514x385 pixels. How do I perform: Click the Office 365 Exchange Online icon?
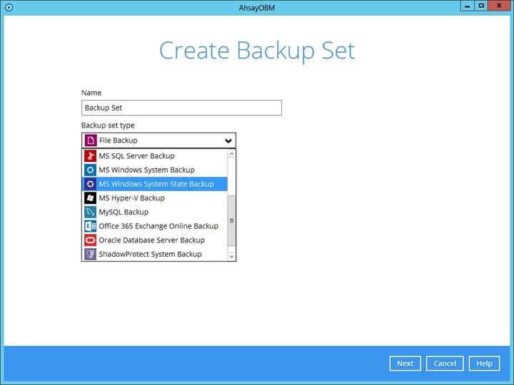pos(90,226)
